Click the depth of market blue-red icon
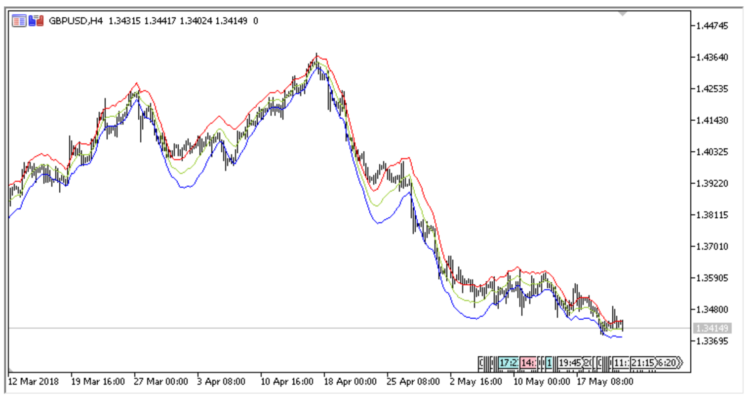Viewport: 750px width, 403px height. [x=36, y=21]
